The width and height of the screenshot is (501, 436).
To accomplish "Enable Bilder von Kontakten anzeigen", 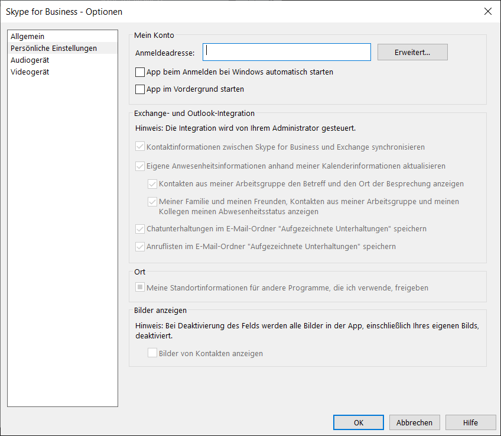I will coord(152,353).
